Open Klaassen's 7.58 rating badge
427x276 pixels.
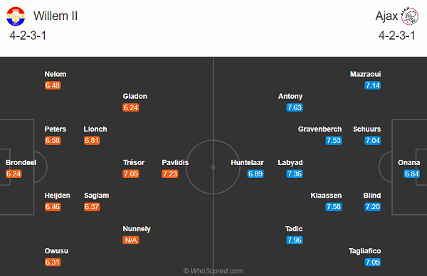coord(334,207)
